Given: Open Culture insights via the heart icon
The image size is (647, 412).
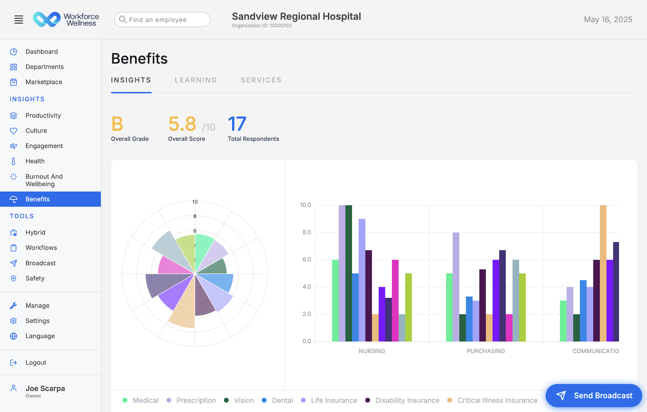Looking at the screenshot, I should 13,130.
